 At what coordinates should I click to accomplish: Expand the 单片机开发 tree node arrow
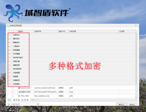9,69
